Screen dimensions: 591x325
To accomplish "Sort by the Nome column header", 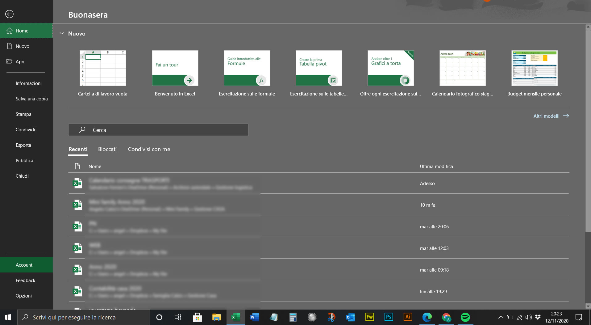I will pyautogui.click(x=95, y=166).
